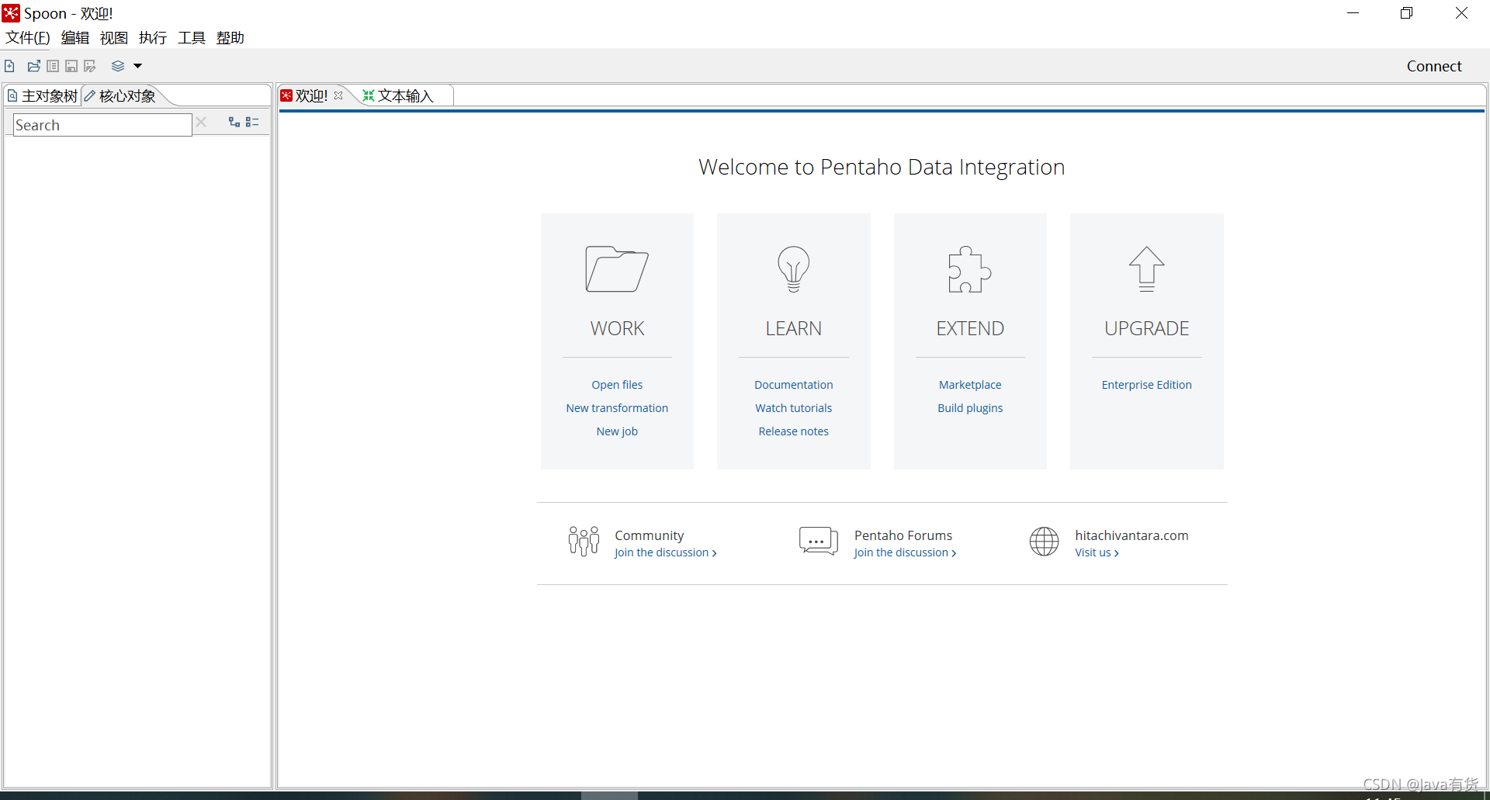Image resolution: width=1490 pixels, height=800 pixels.
Task: Click the expand tree icon
Action: 234,122
